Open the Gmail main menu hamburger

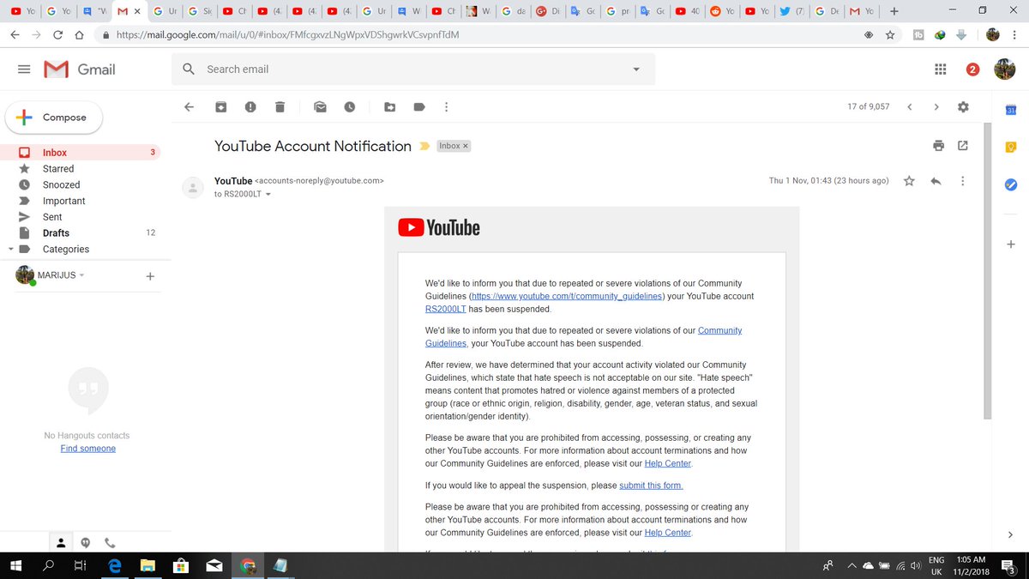coord(24,69)
